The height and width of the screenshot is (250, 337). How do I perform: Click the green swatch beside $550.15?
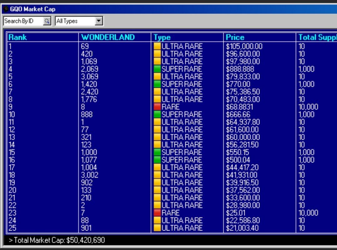[x=157, y=152]
